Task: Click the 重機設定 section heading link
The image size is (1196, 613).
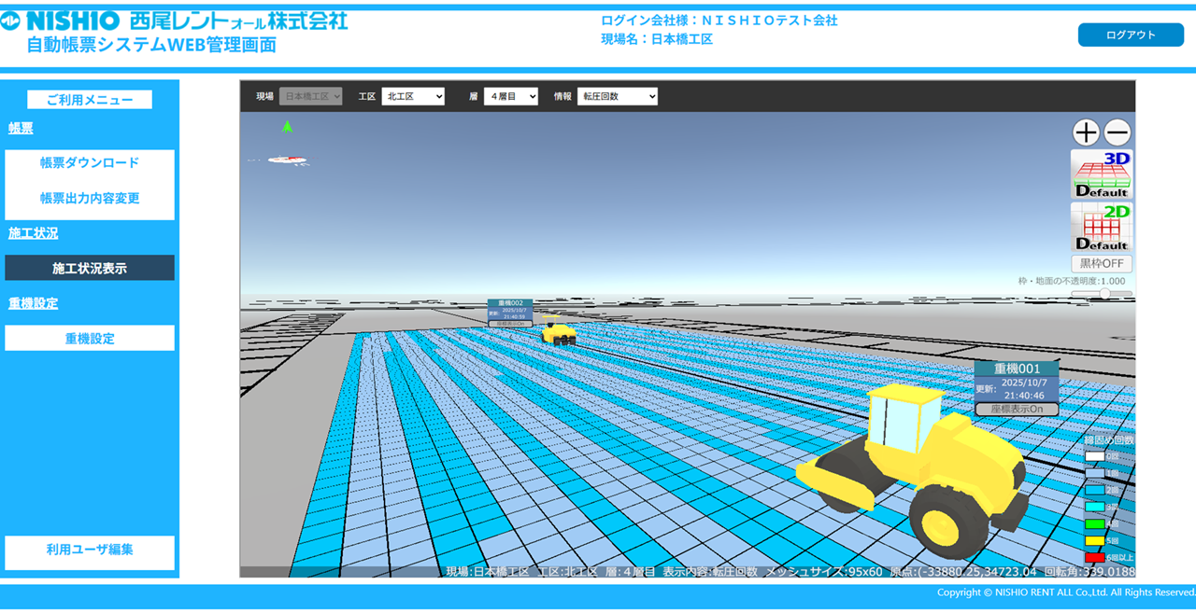Action: pos(33,303)
